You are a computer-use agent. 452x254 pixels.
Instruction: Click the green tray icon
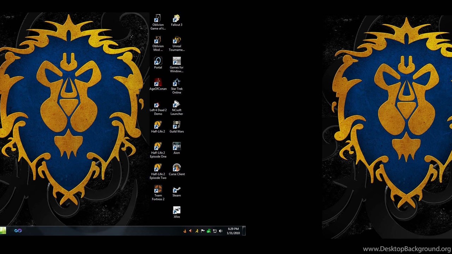click(x=209, y=231)
